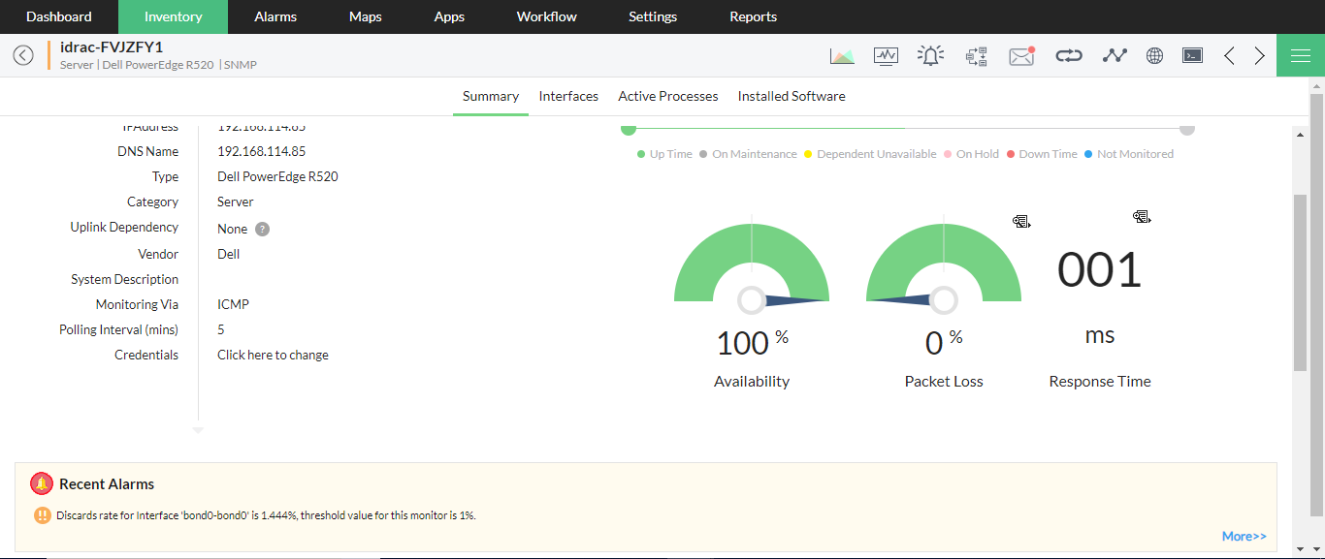Open the green hamburger menu
Screen dimensions: 1325x559
coord(1301,55)
